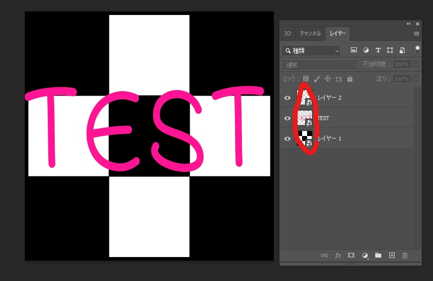Image resolution: width=433 pixels, height=281 pixels.
Task: Filter layers by type (T) icon
Action: tap(378, 50)
